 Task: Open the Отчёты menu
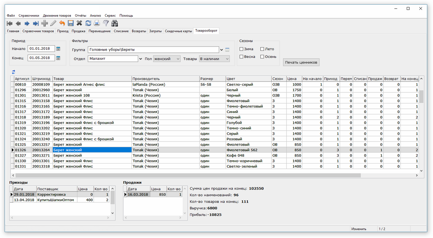tap(81, 16)
